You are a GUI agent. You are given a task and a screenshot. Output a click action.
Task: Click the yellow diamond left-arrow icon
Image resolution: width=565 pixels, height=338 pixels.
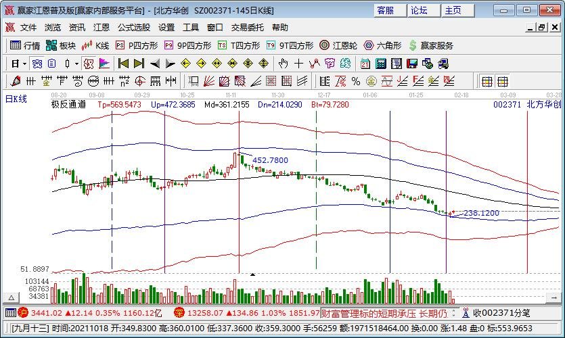(x=185, y=64)
